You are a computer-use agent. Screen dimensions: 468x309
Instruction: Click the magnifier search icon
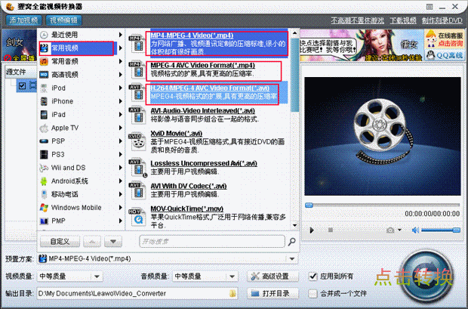[x=291, y=242]
